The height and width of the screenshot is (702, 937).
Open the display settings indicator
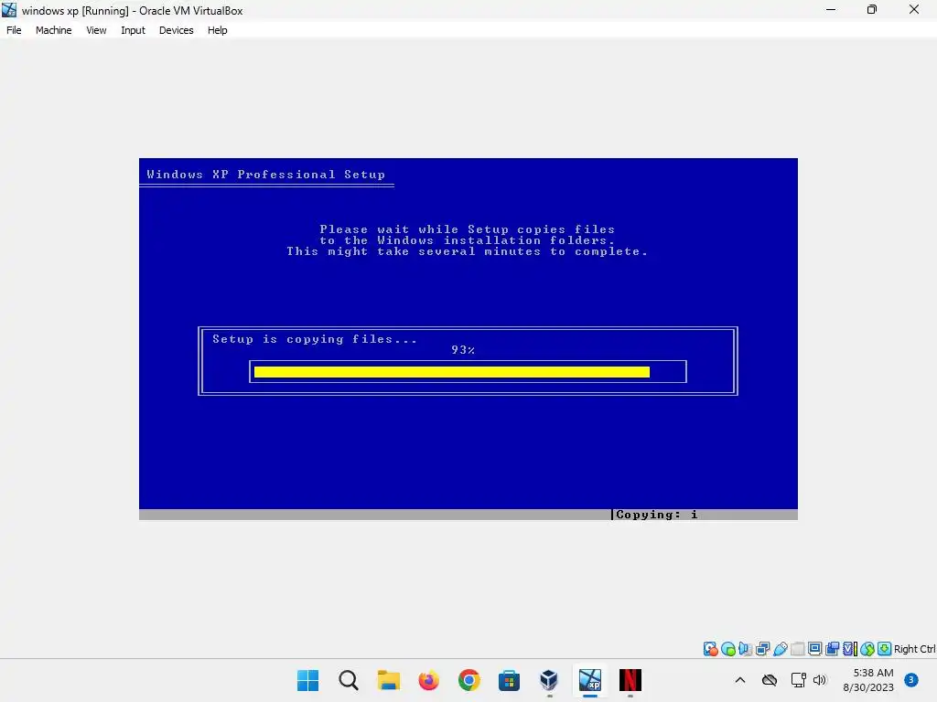tap(814, 649)
